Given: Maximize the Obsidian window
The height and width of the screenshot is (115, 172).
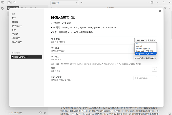Looking at the screenshot, I should click(x=164, y=2).
